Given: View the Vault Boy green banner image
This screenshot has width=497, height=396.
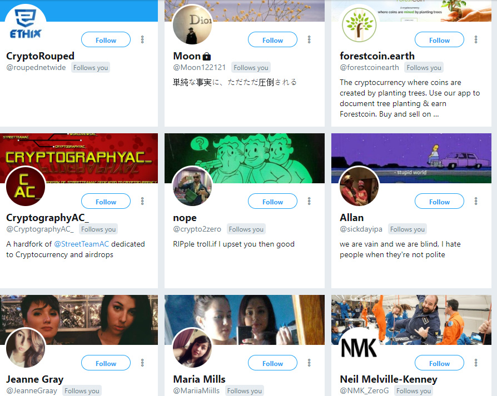Looking at the screenshot, I should pos(245,158).
